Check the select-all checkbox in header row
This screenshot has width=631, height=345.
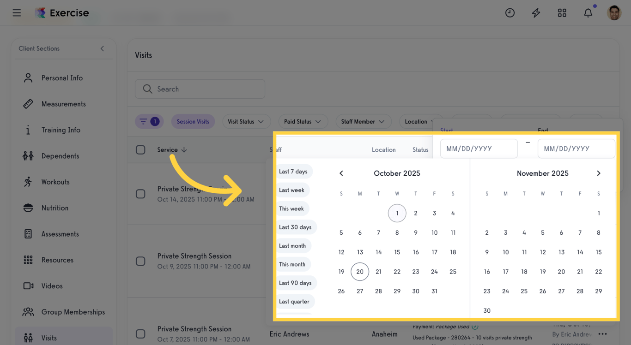click(x=141, y=149)
